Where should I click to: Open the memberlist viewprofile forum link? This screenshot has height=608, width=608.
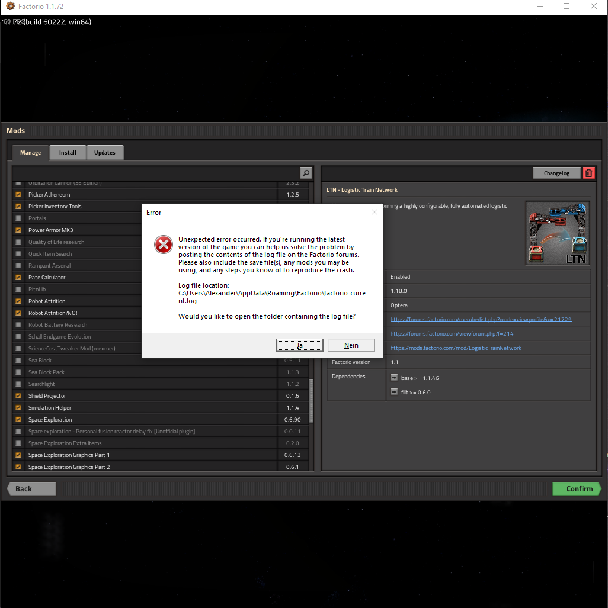point(481,320)
